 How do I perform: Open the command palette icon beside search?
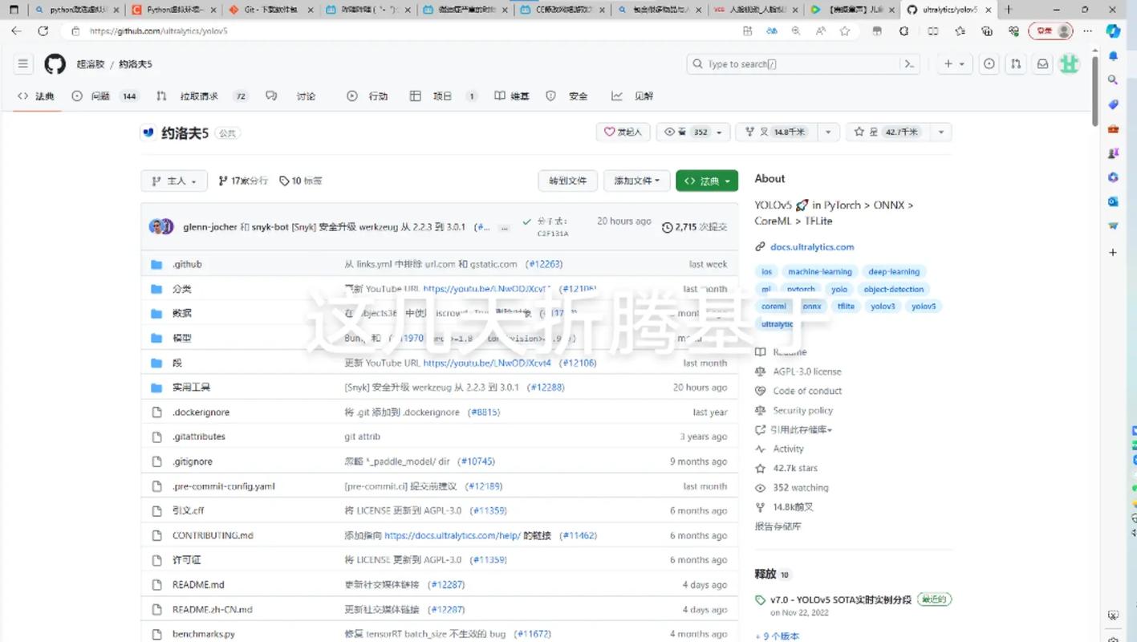tap(909, 64)
